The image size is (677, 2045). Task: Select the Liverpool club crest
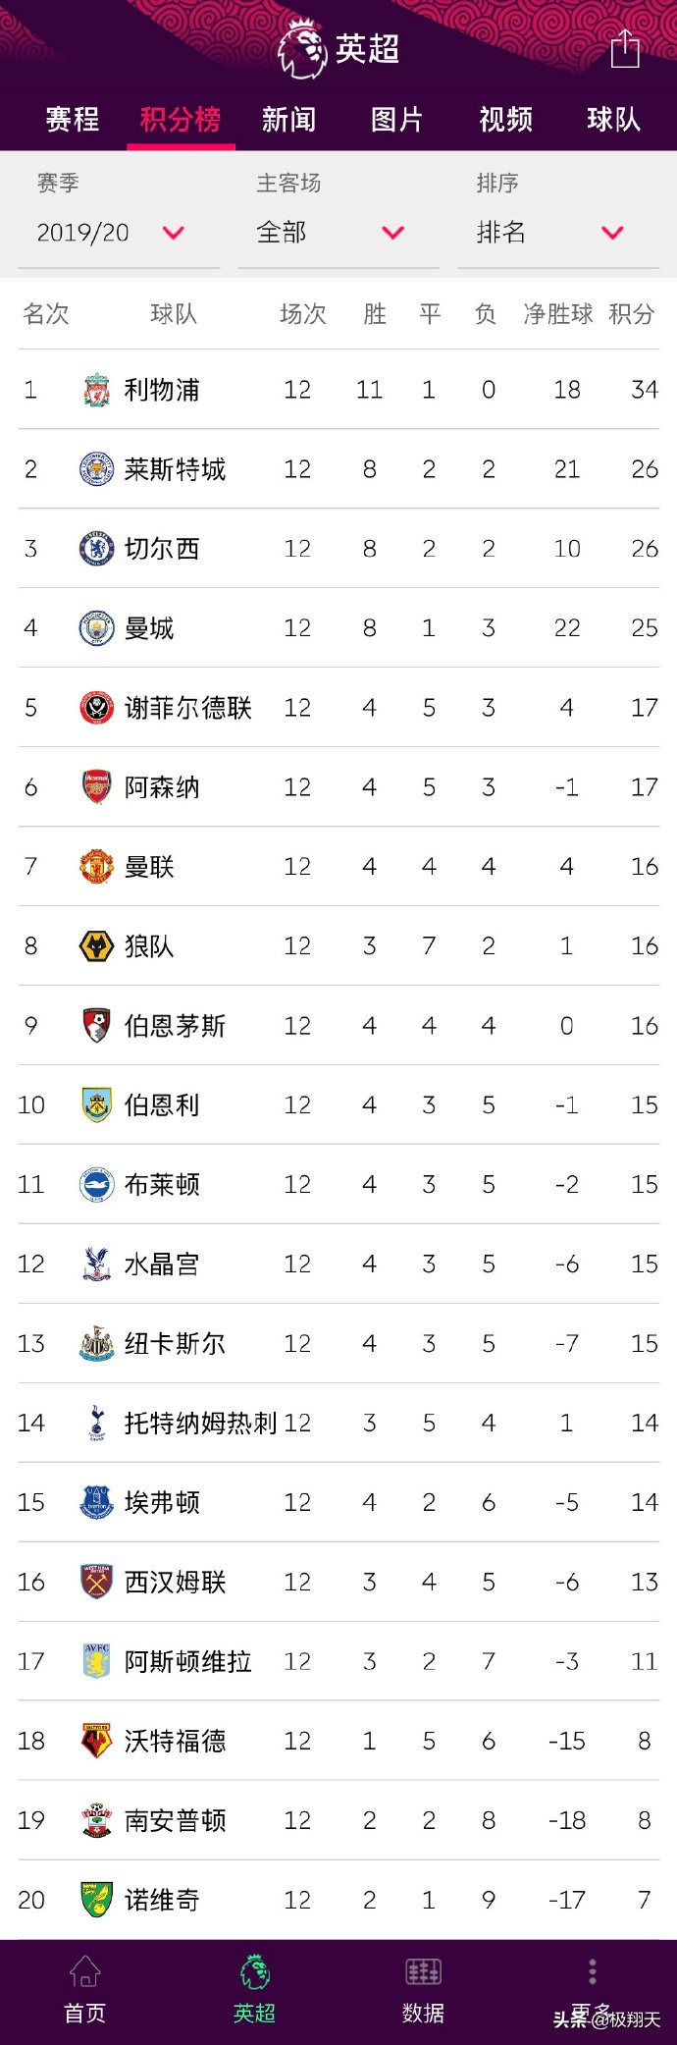point(95,389)
